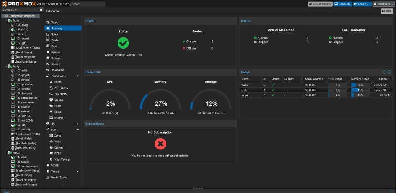
Task: Click the Realms icon
Action: pos(51,118)
